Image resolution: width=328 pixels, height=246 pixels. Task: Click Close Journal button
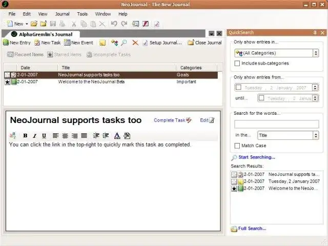tap(204, 43)
